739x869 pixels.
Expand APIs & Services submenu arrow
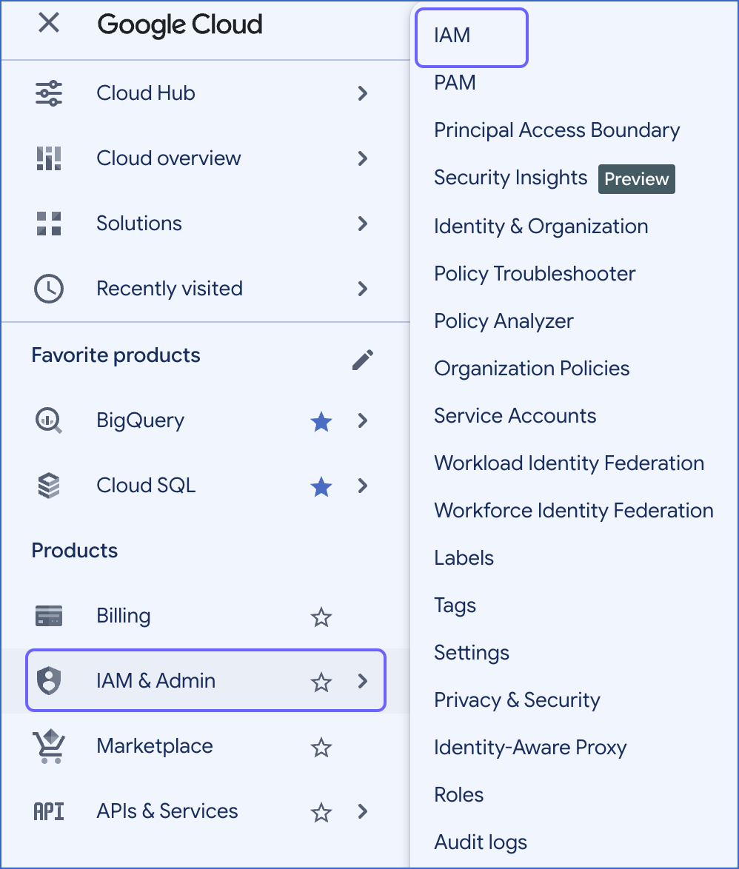click(x=363, y=811)
